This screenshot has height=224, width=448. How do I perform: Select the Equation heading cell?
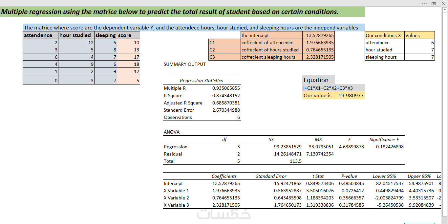click(318, 80)
